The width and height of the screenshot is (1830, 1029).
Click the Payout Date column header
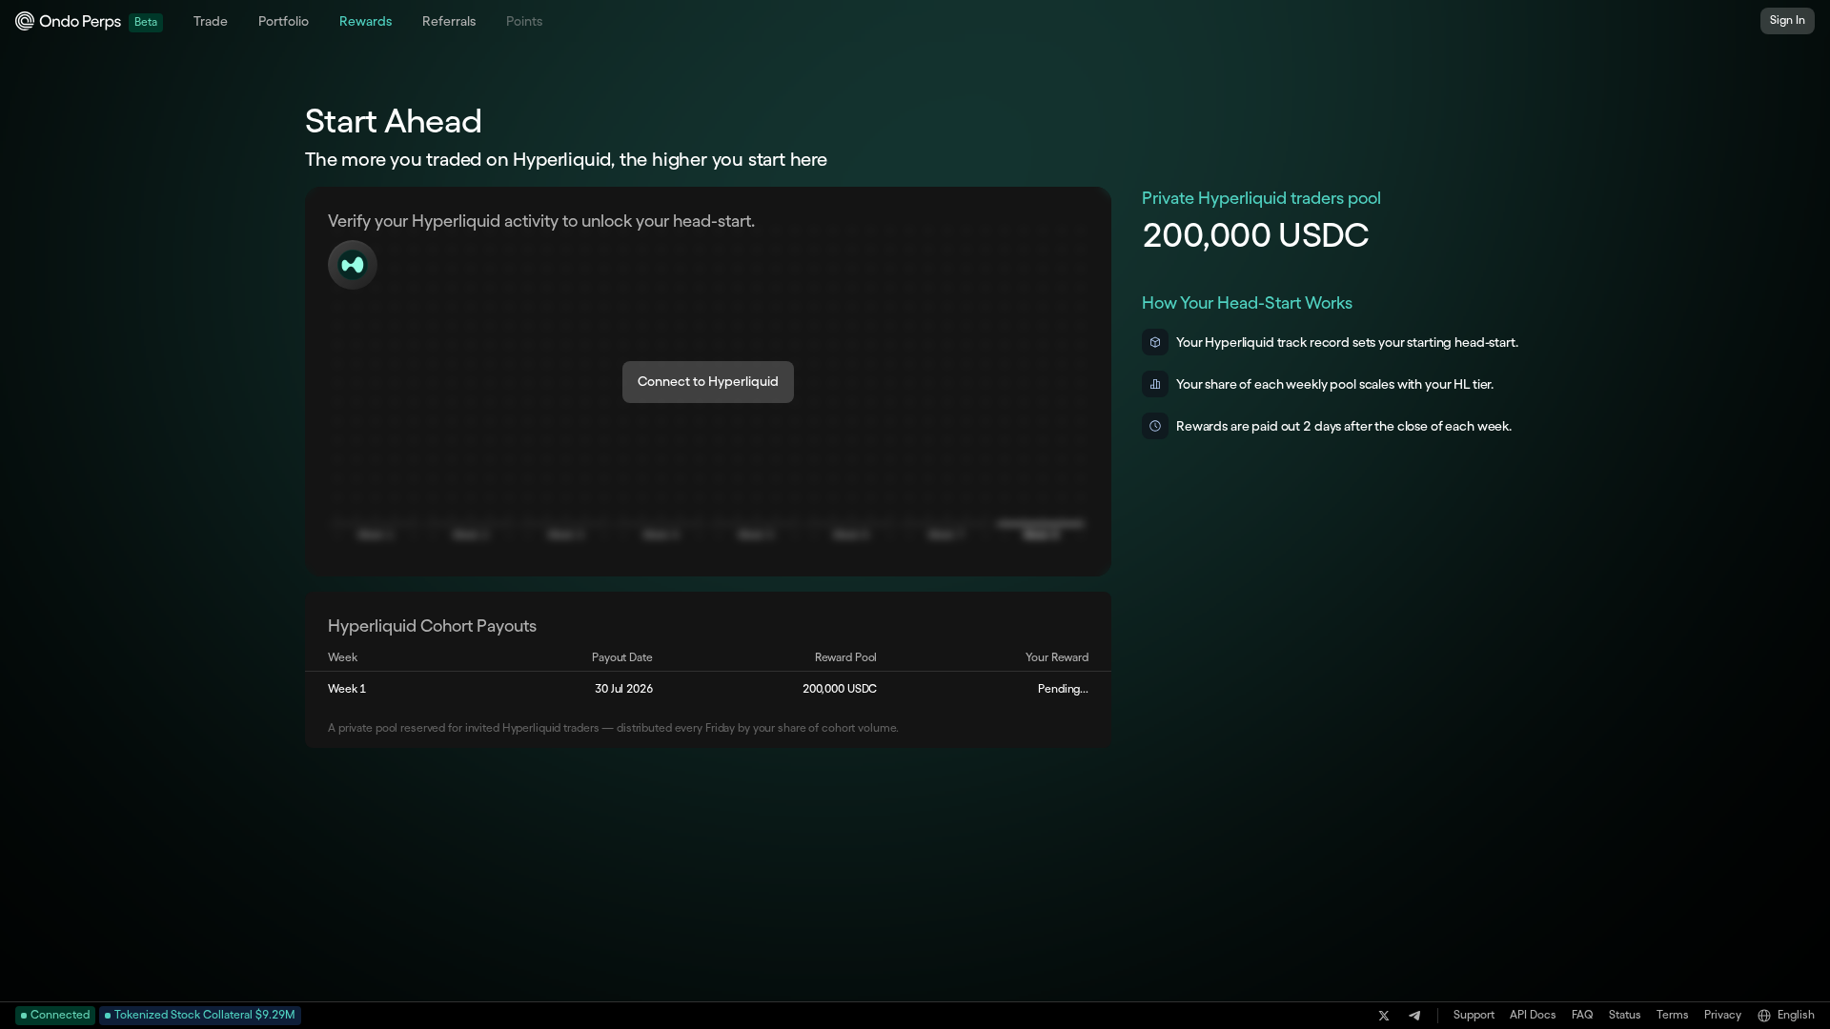(622, 657)
